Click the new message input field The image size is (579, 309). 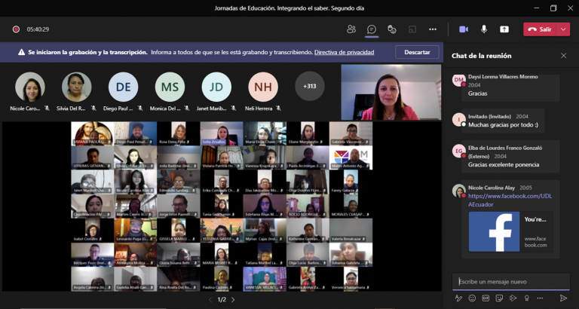pos(510,281)
